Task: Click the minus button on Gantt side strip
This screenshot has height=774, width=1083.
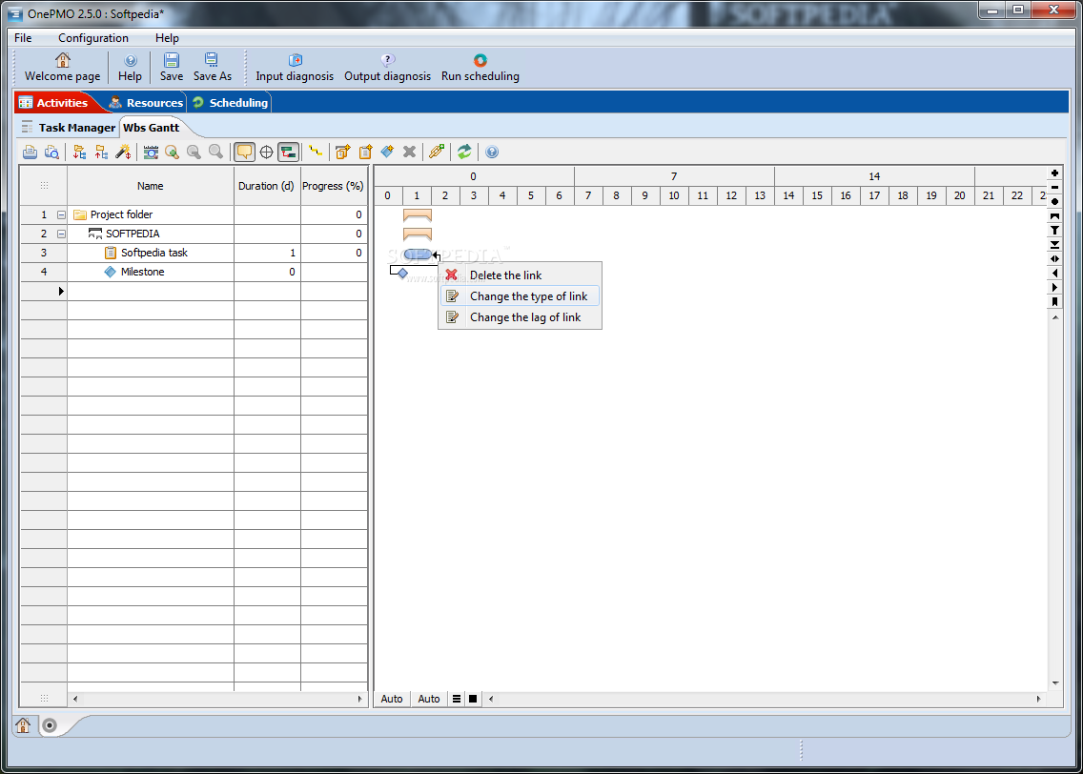Action: point(1054,187)
